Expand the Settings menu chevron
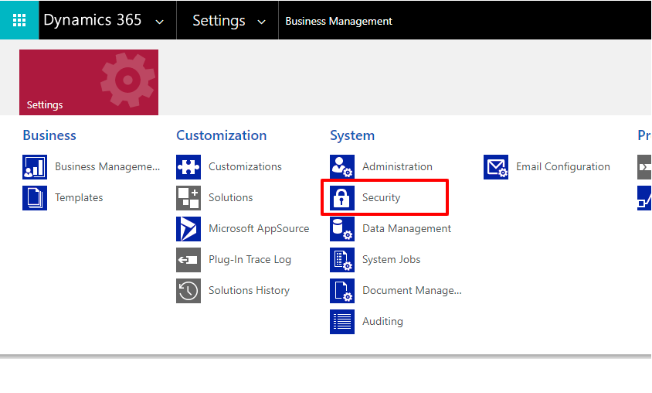The height and width of the screenshot is (393, 652). click(262, 22)
